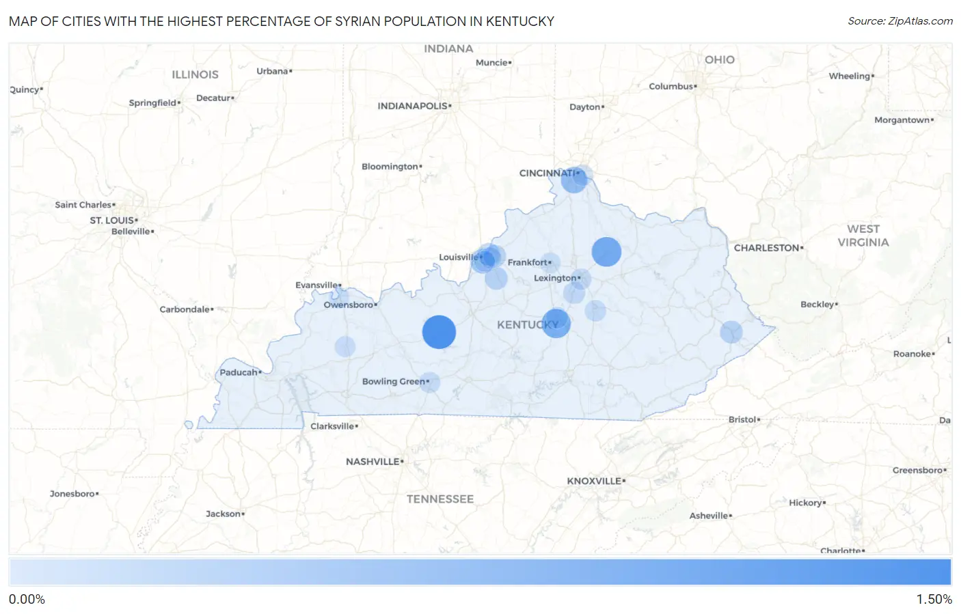This screenshot has height=614, width=961.
Task: Click the bubble overlapping the KENTUCKY label
Action: (x=556, y=323)
